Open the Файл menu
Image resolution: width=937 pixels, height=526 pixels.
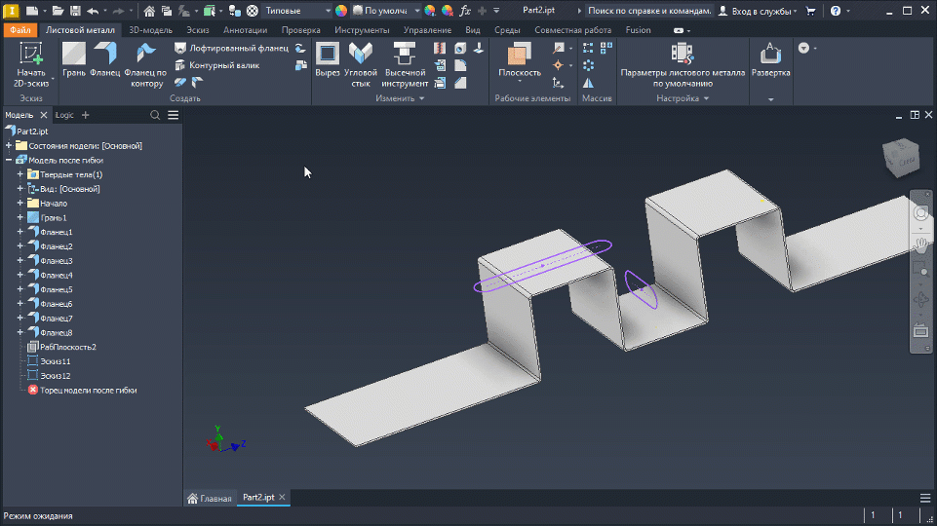(20, 30)
